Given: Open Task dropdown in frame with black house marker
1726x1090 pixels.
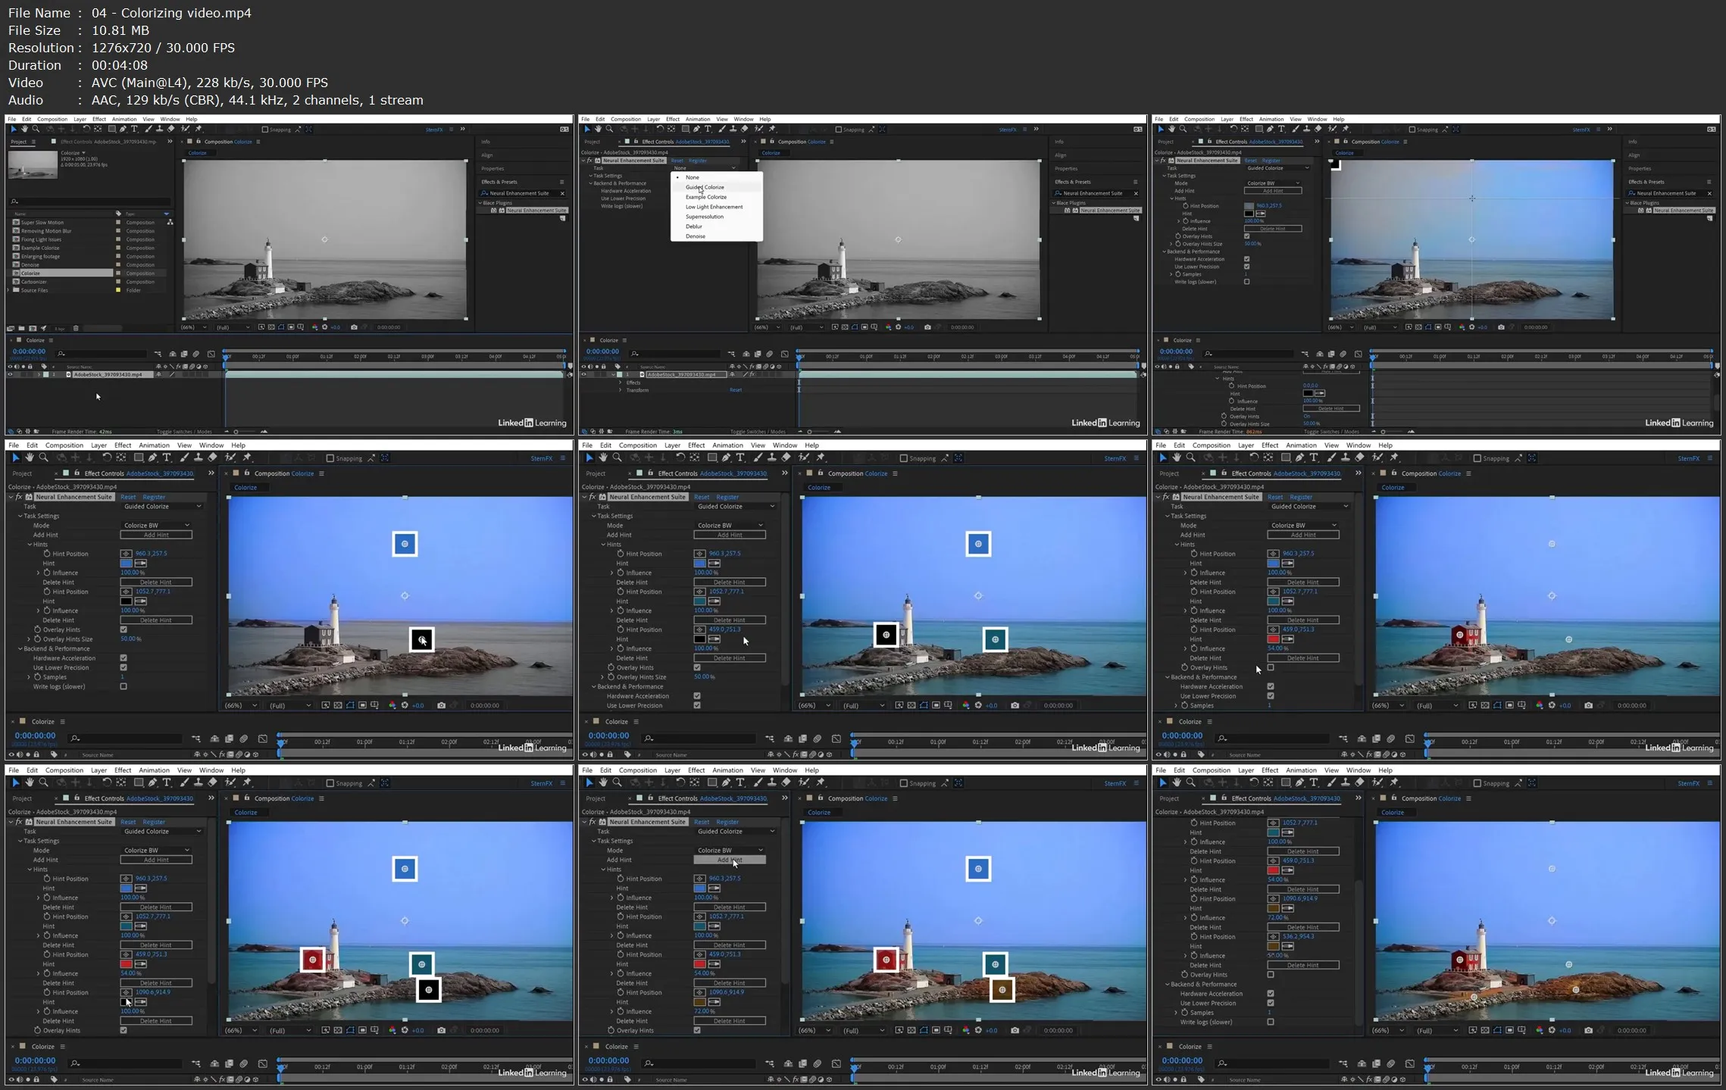Looking at the screenshot, I should [x=735, y=507].
